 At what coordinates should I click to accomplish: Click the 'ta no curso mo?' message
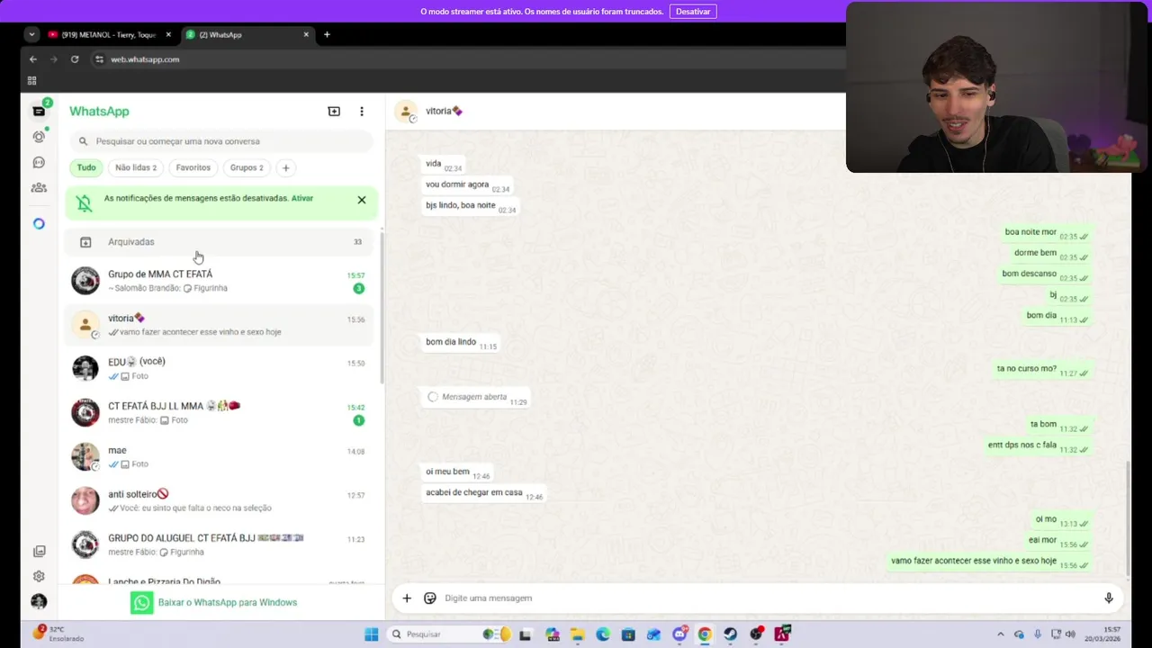click(1044, 369)
